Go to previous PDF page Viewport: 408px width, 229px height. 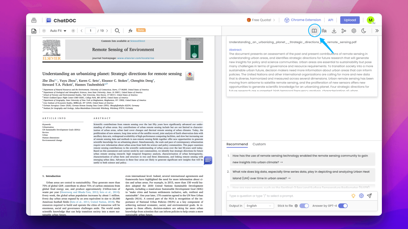pos(82,31)
